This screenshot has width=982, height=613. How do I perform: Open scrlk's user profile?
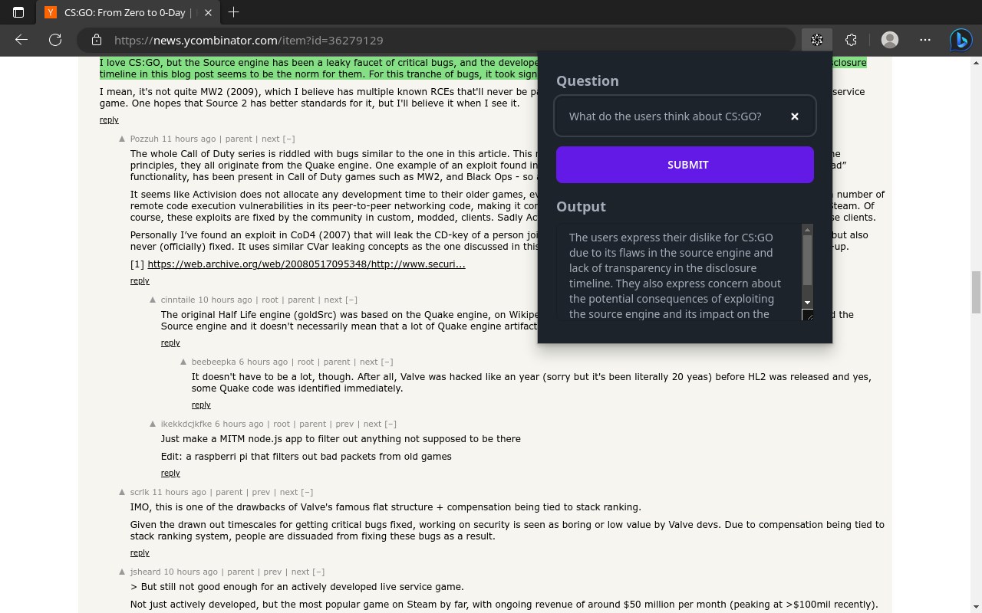[140, 492]
